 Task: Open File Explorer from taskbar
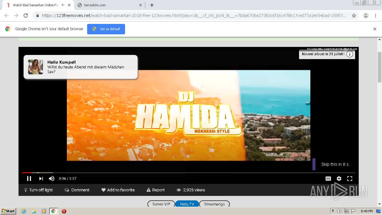coord(34,211)
